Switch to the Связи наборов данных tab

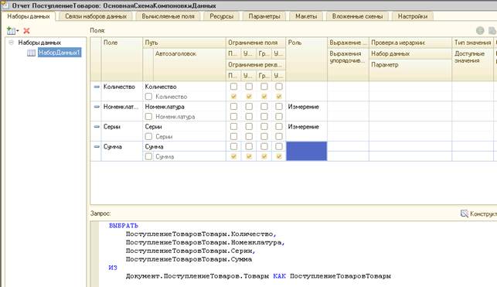click(96, 16)
